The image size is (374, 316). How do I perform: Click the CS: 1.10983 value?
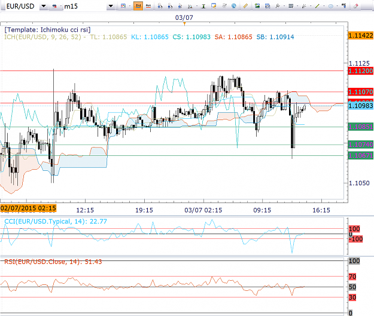click(x=191, y=37)
